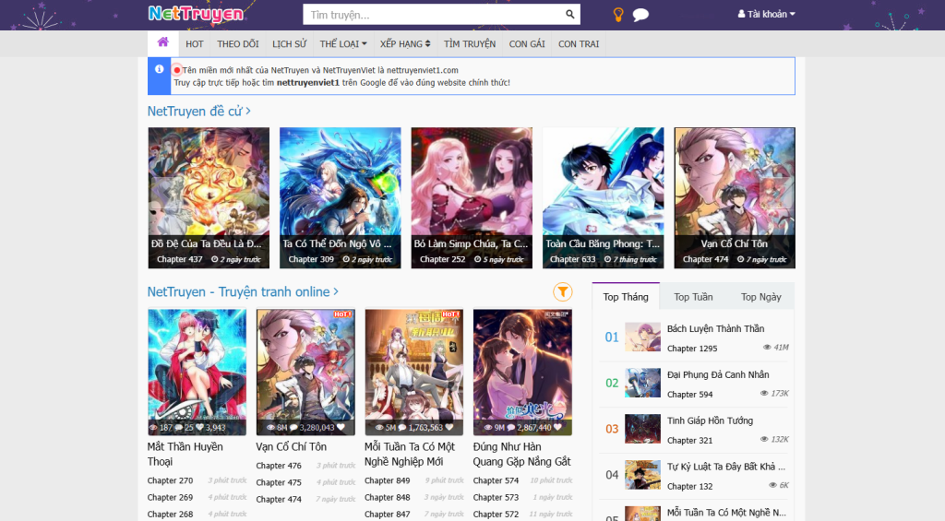This screenshot has height=521, width=945.
Task: Open Toàn Cầu Băng Phong featured thumbnail
Action: 603,197
